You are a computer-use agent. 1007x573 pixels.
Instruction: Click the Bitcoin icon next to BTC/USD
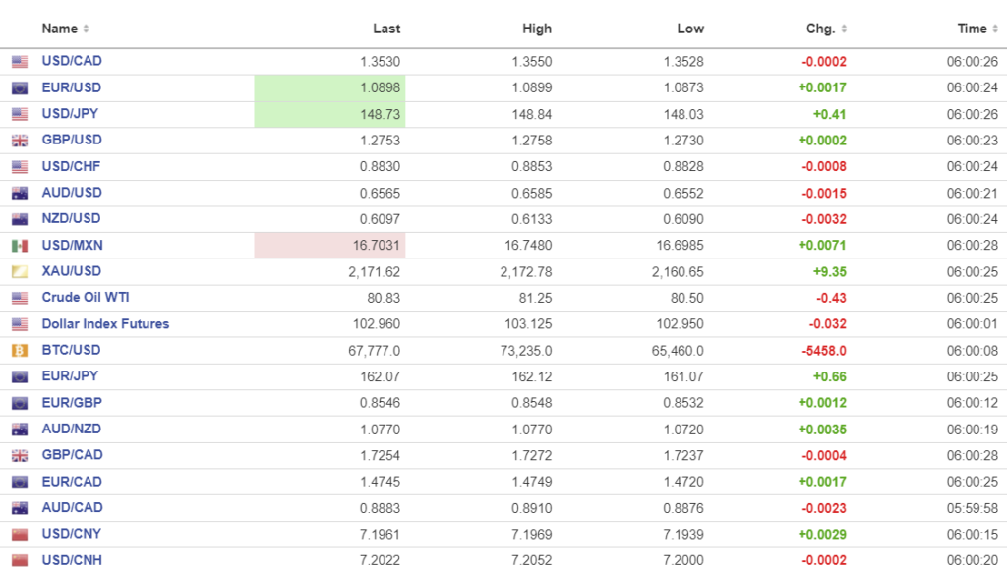click(x=20, y=350)
